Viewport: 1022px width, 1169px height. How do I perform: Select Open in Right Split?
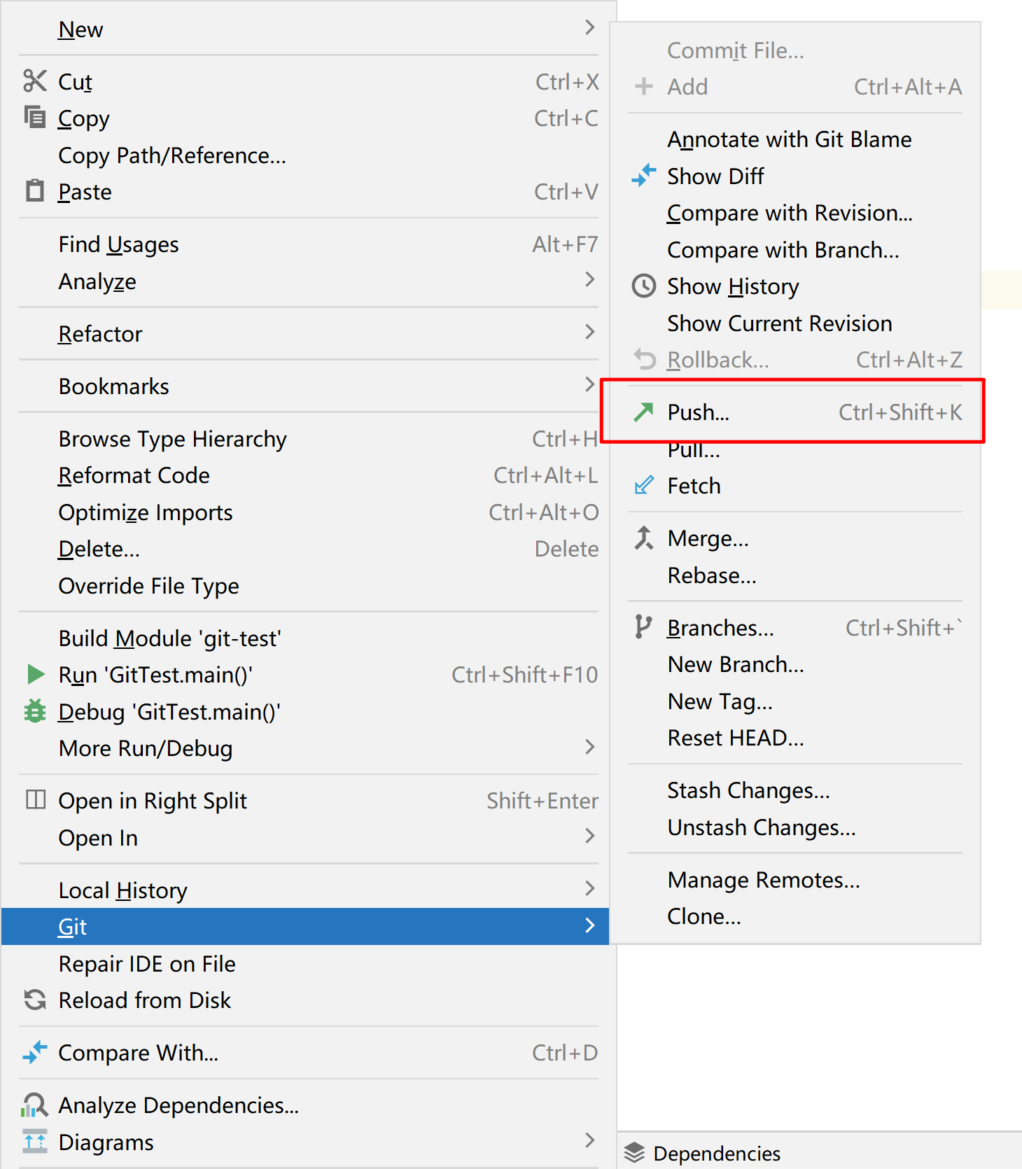[153, 801]
